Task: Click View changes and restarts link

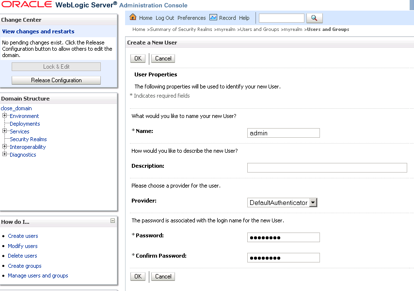Action: click(38, 31)
